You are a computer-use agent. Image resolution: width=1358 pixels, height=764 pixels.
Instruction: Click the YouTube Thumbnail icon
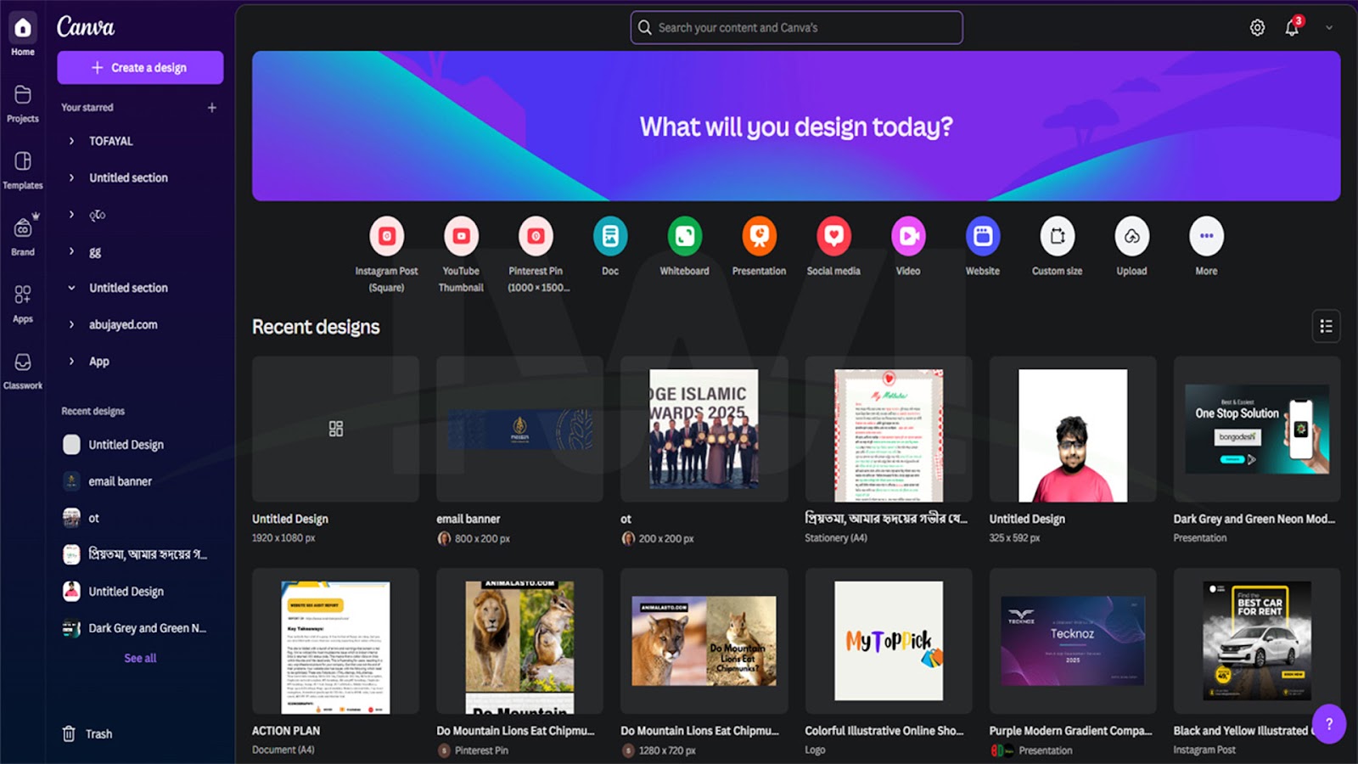pyautogui.click(x=461, y=236)
